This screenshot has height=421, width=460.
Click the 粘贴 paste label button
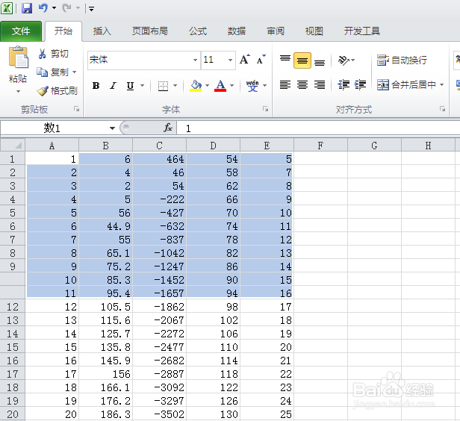coord(18,78)
